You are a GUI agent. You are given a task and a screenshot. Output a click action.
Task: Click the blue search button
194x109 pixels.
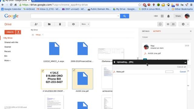tap(125, 16)
